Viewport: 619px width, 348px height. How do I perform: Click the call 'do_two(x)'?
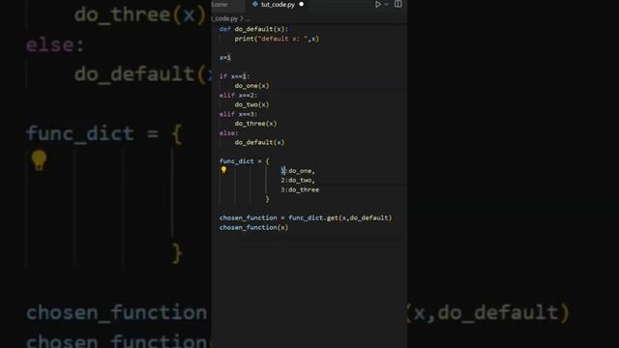tap(251, 104)
